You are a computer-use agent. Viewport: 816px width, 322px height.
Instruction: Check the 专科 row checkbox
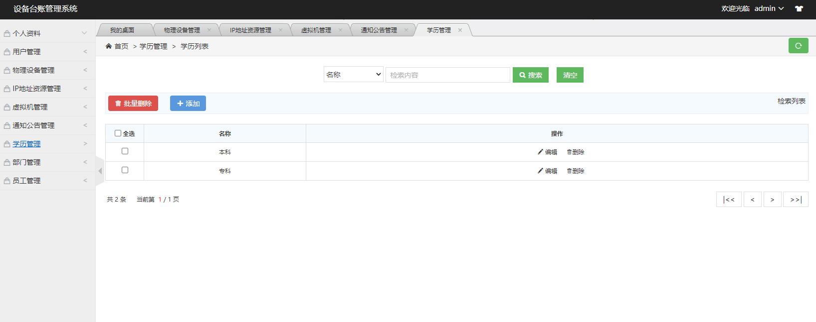coord(125,170)
